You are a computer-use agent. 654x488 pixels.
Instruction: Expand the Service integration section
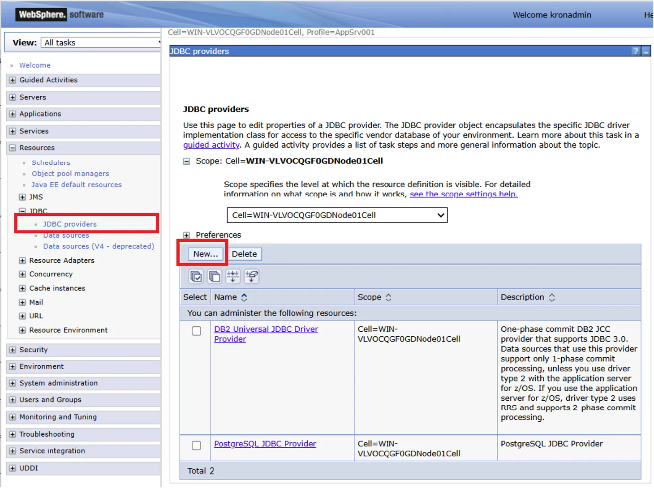pos(13,451)
